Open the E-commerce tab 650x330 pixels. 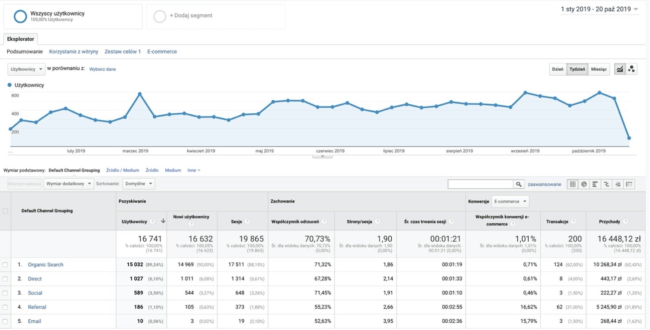coord(162,52)
